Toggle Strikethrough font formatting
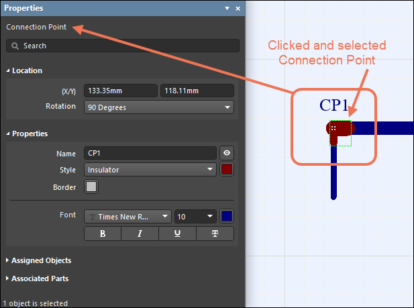This screenshot has height=308, width=414. point(215,234)
